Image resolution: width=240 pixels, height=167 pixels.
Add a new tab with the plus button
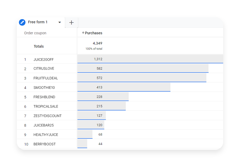(x=71, y=22)
